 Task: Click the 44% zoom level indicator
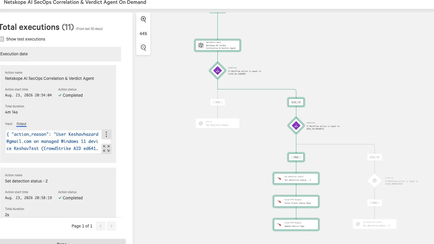pyautogui.click(x=143, y=33)
